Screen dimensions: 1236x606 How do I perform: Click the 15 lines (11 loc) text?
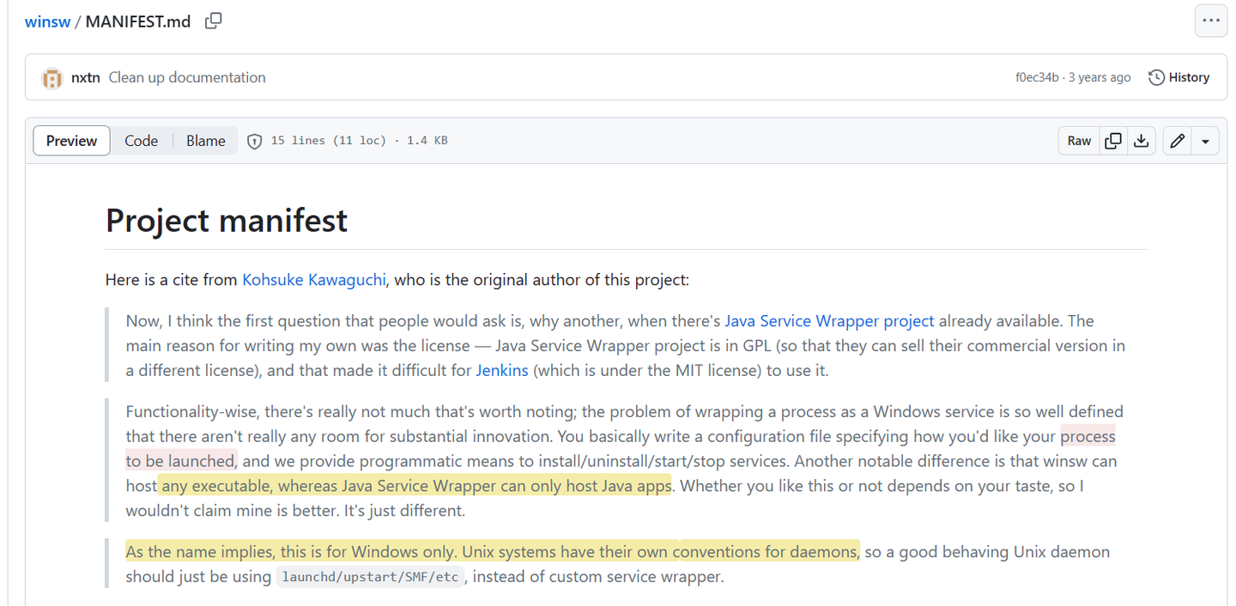tap(329, 141)
